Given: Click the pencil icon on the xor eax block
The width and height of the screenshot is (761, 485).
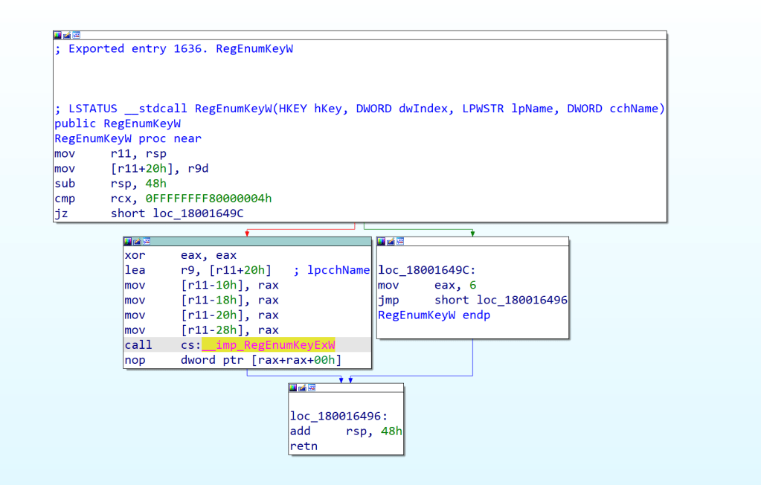Looking at the screenshot, I should click(137, 241).
